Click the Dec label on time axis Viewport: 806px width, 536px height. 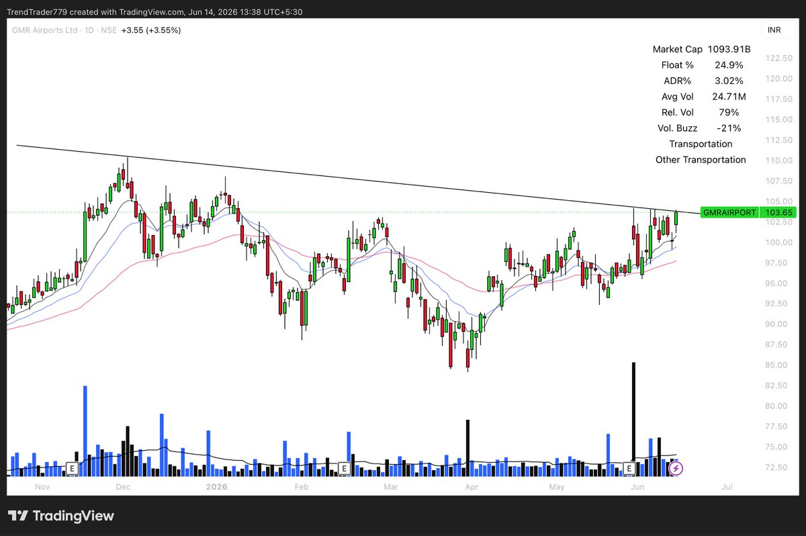[122, 486]
